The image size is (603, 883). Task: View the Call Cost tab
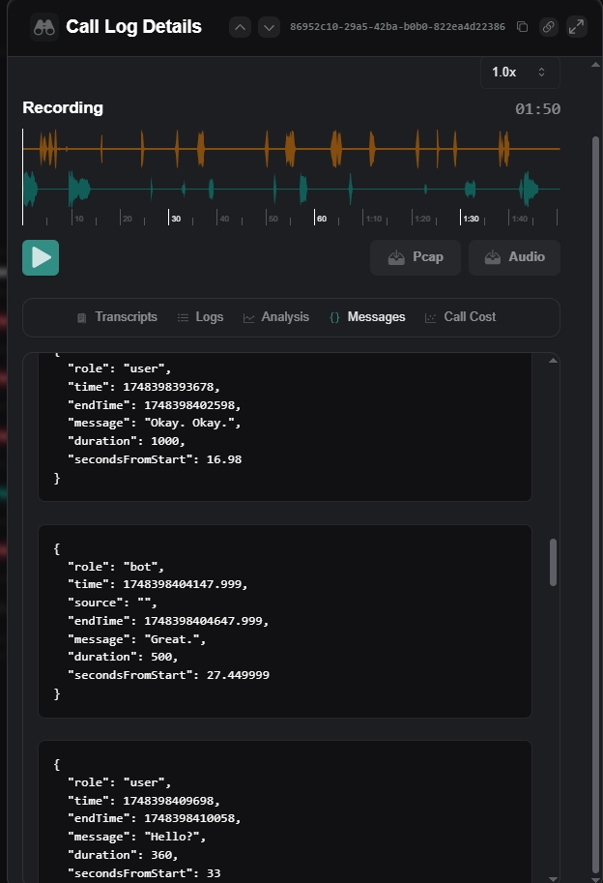coord(461,317)
